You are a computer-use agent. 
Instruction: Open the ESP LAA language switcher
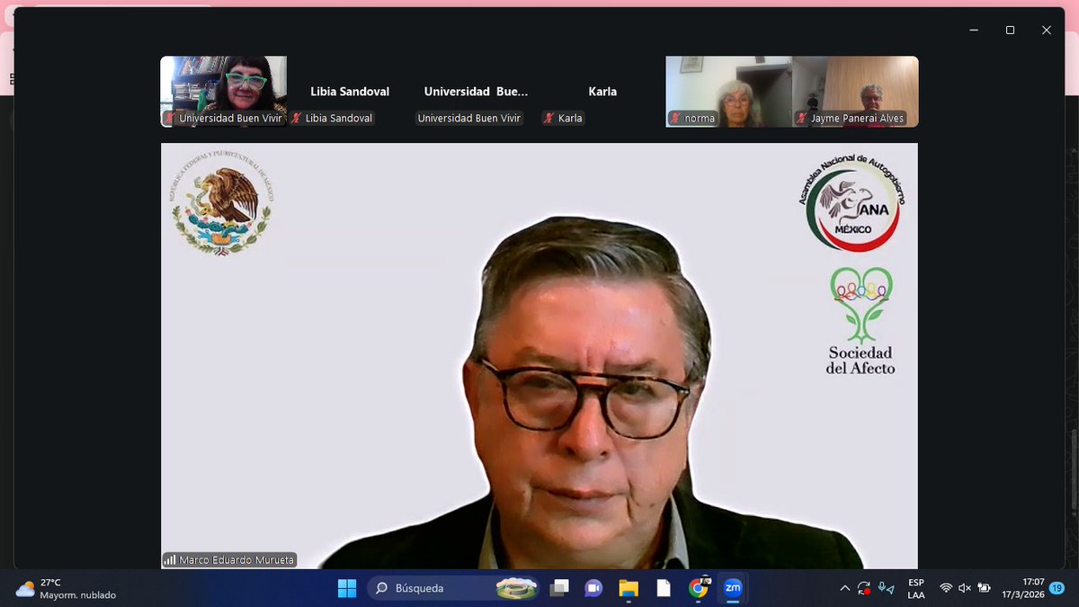click(x=916, y=588)
